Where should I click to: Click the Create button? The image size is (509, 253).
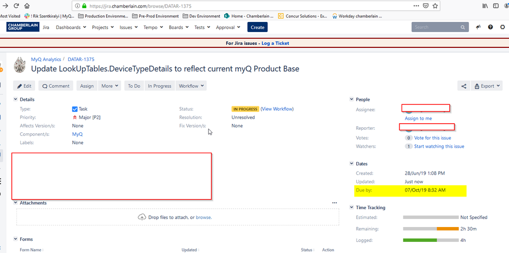tap(257, 27)
